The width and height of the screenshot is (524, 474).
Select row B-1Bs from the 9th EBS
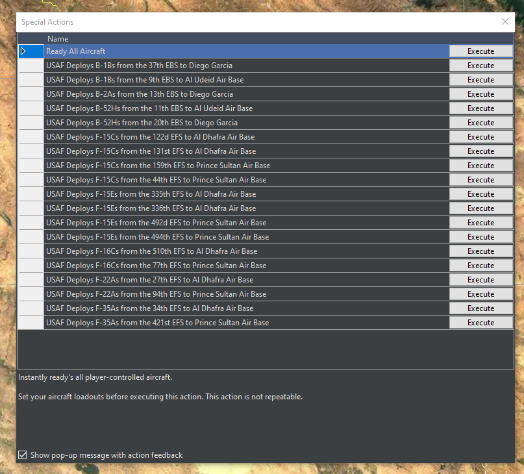(246, 80)
